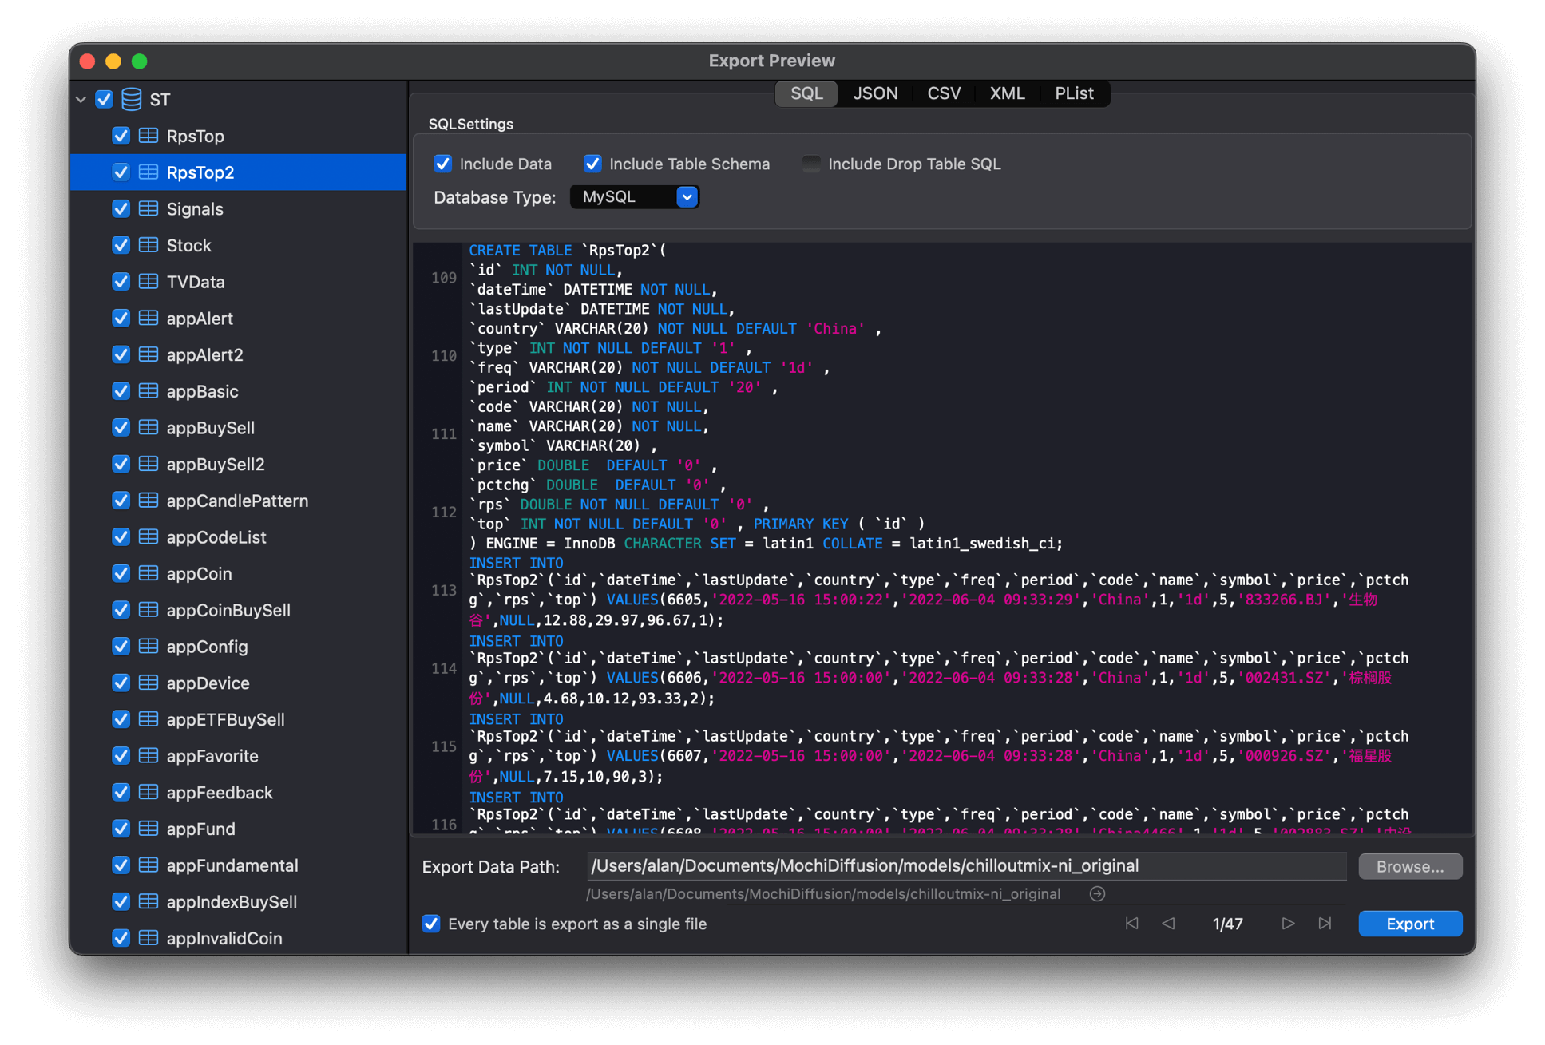Click the table icon beside appFundamental
The height and width of the screenshot is (1045, 1545).
coord(149,865)
